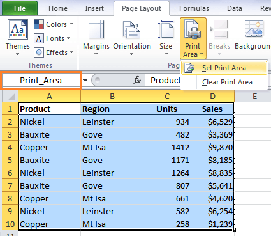Image resolution: width=271 pixels, height=236 pixels.
Task: Select column E header
Action: (x=254, y=97)
